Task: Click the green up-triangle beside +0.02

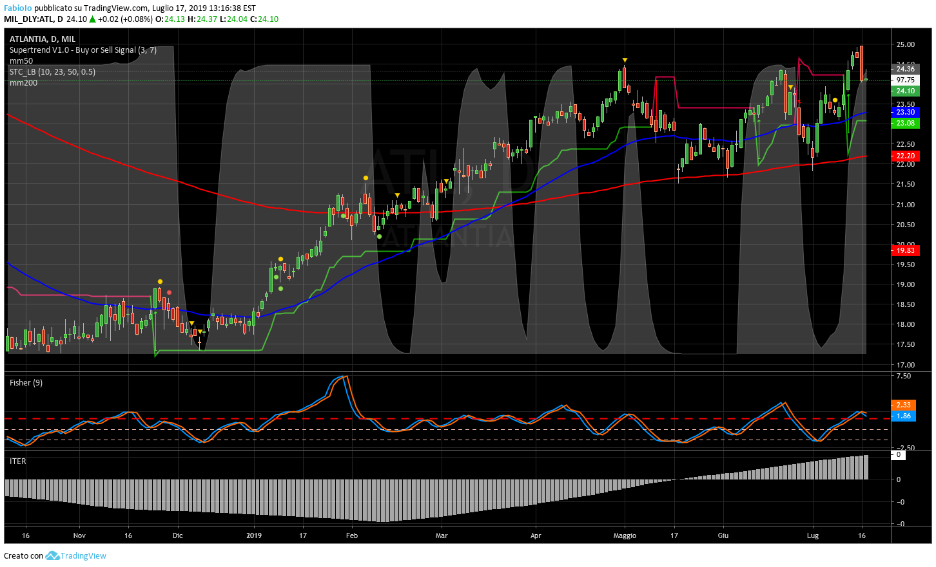Action: (92, 19)
